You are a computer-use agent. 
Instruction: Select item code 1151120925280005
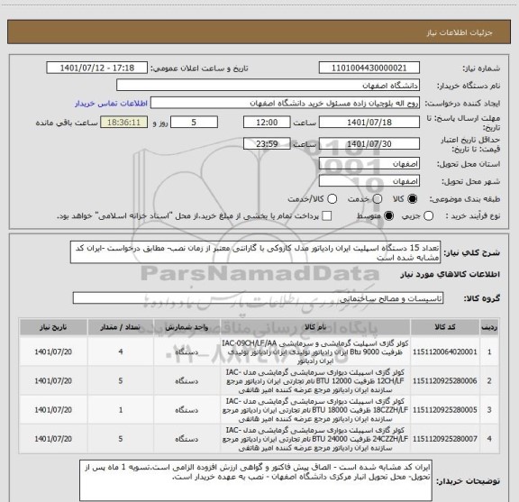pyautogui.click(x=445, y=410)
